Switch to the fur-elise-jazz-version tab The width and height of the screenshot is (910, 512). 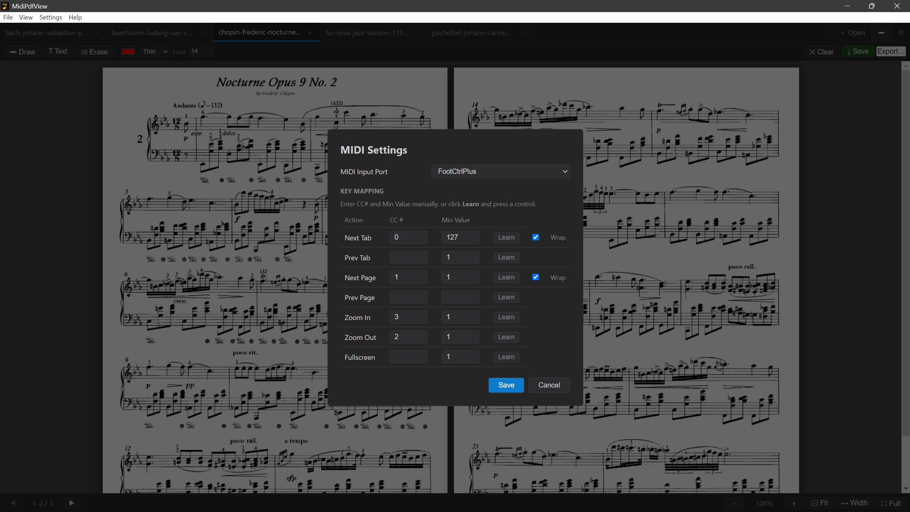click(x=366, y=32)
